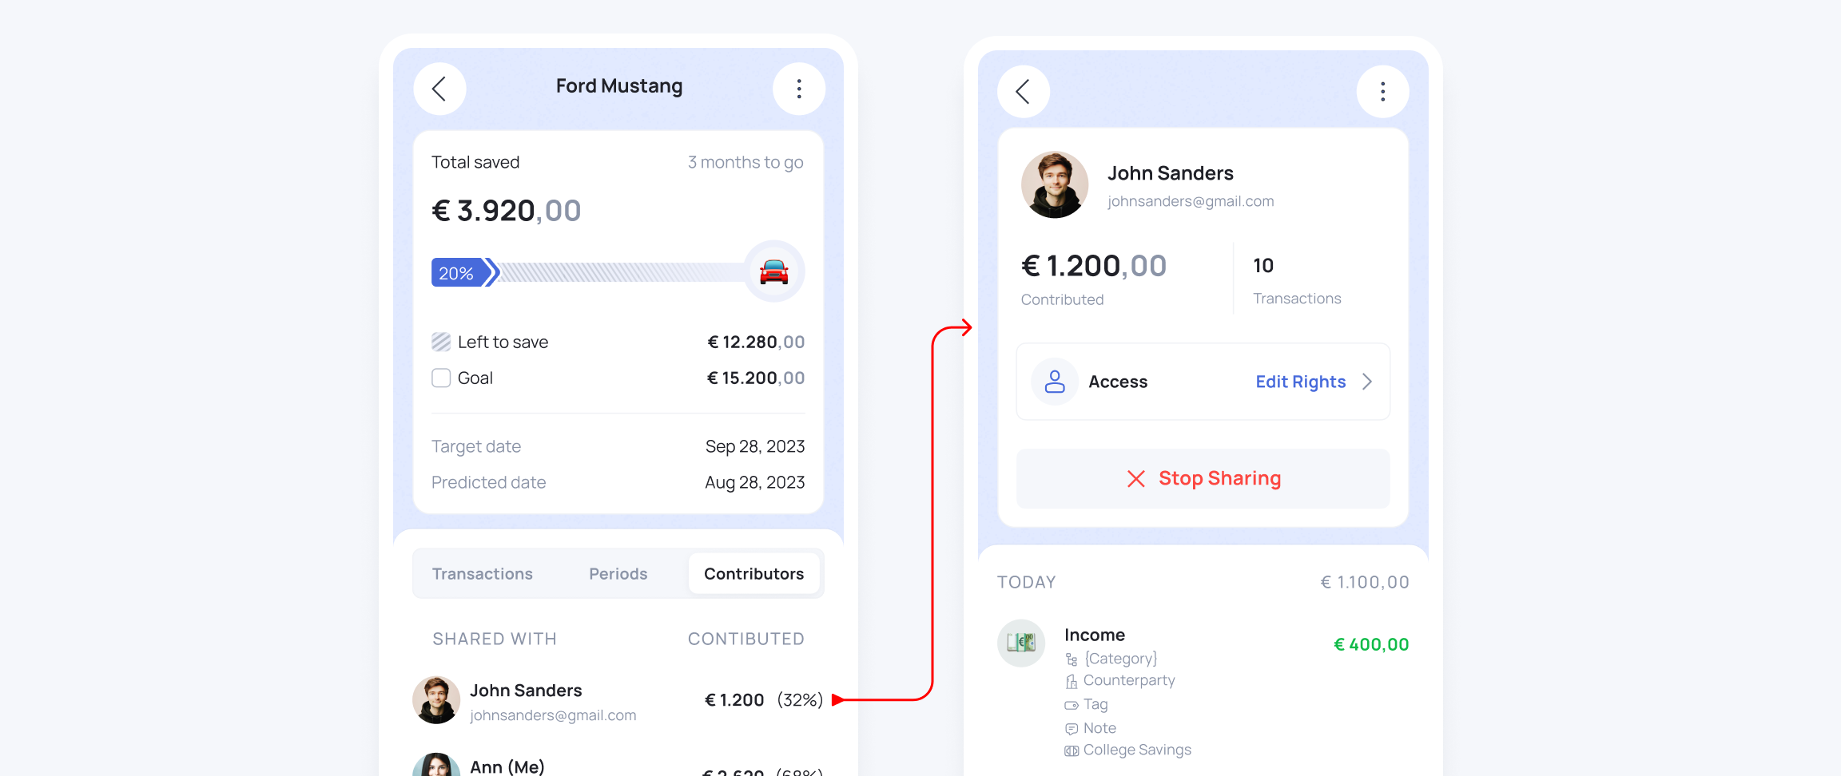Click the 20% savings progress bar
The height and width of the screenshot is (776, 1841).
(x=589, y=273)
